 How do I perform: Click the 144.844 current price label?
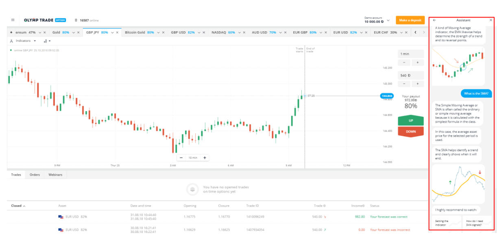tap(386, 96)
